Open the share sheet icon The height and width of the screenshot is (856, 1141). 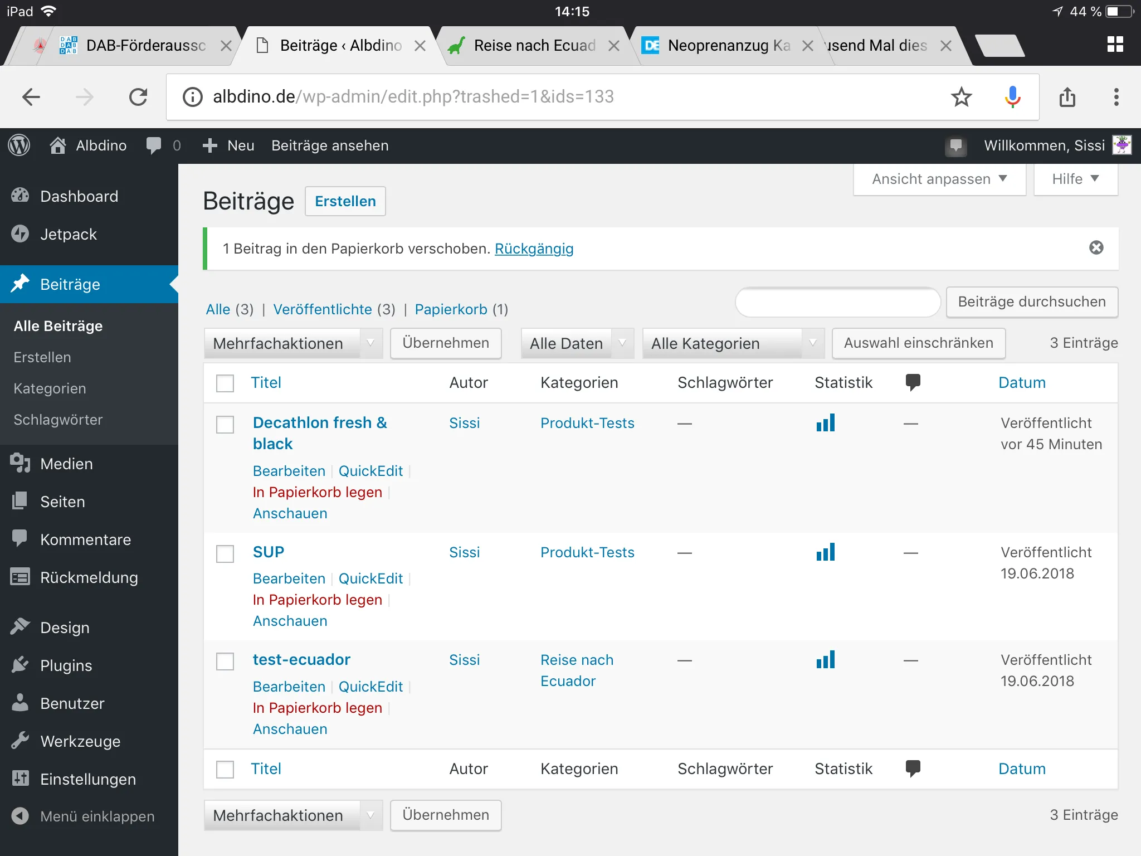[x=1067, y=97]
